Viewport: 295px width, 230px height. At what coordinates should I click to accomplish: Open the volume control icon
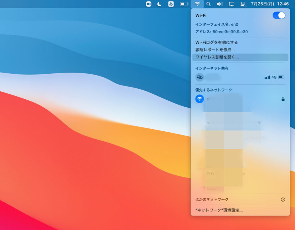pyautogui.click(x=220, y=4)
